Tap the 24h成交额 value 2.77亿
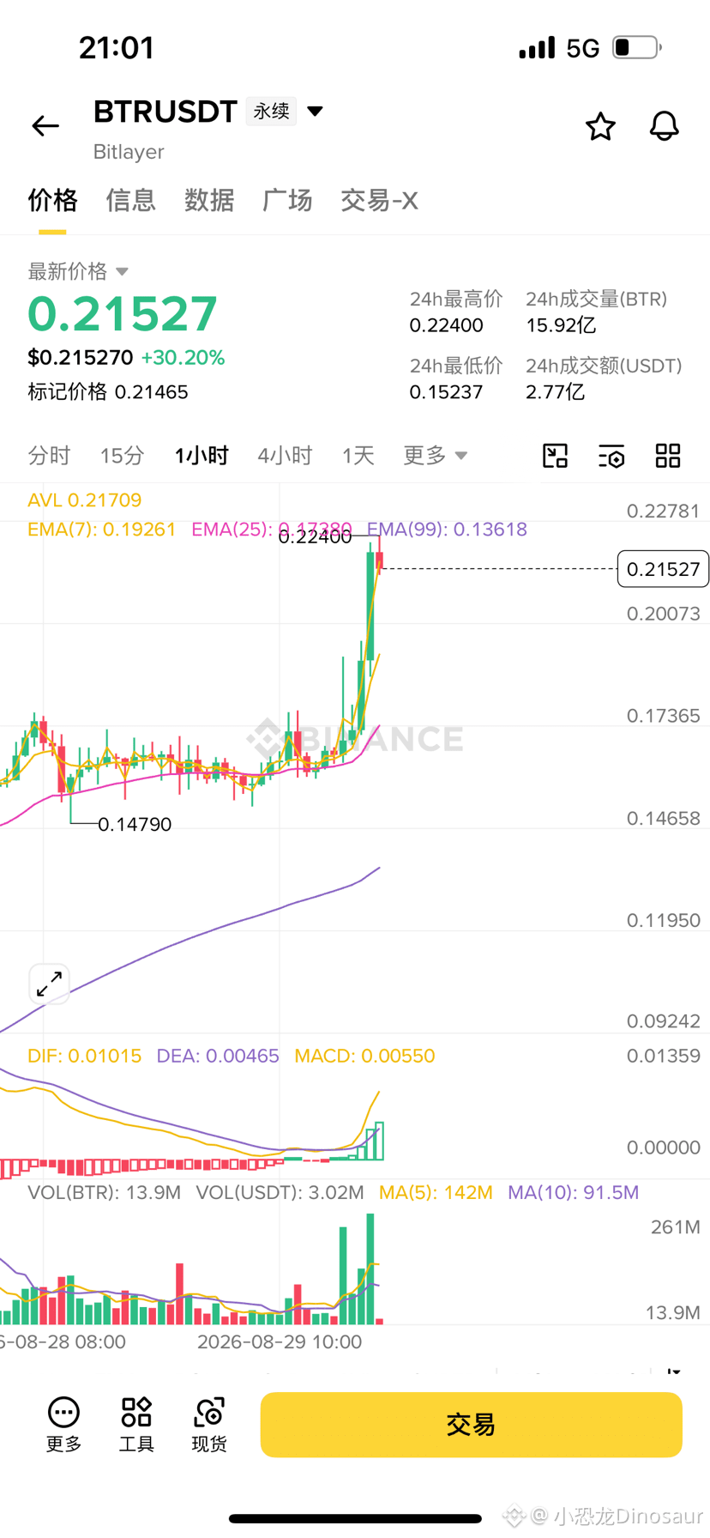The height and width of the screenshot is (1538, 710). [x=556, y=392]
